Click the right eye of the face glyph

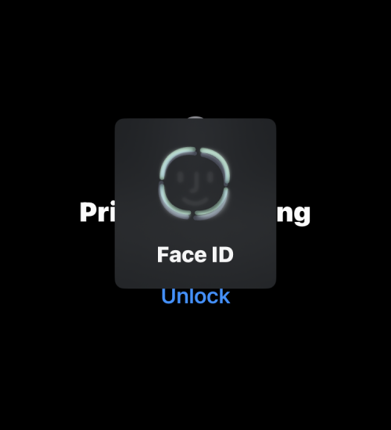coord(210,177)
